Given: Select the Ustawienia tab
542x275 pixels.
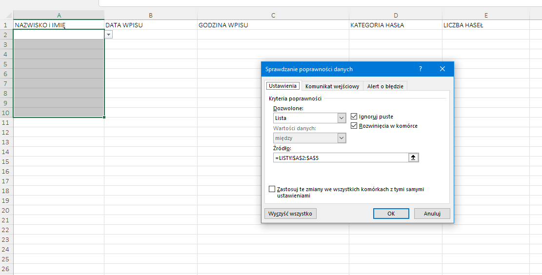Looking at the screenshot, I should (x=282, y=86).
